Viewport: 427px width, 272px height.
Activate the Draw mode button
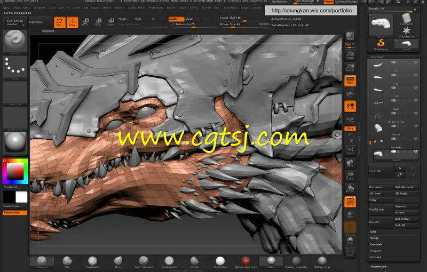(x=72, y=22)
